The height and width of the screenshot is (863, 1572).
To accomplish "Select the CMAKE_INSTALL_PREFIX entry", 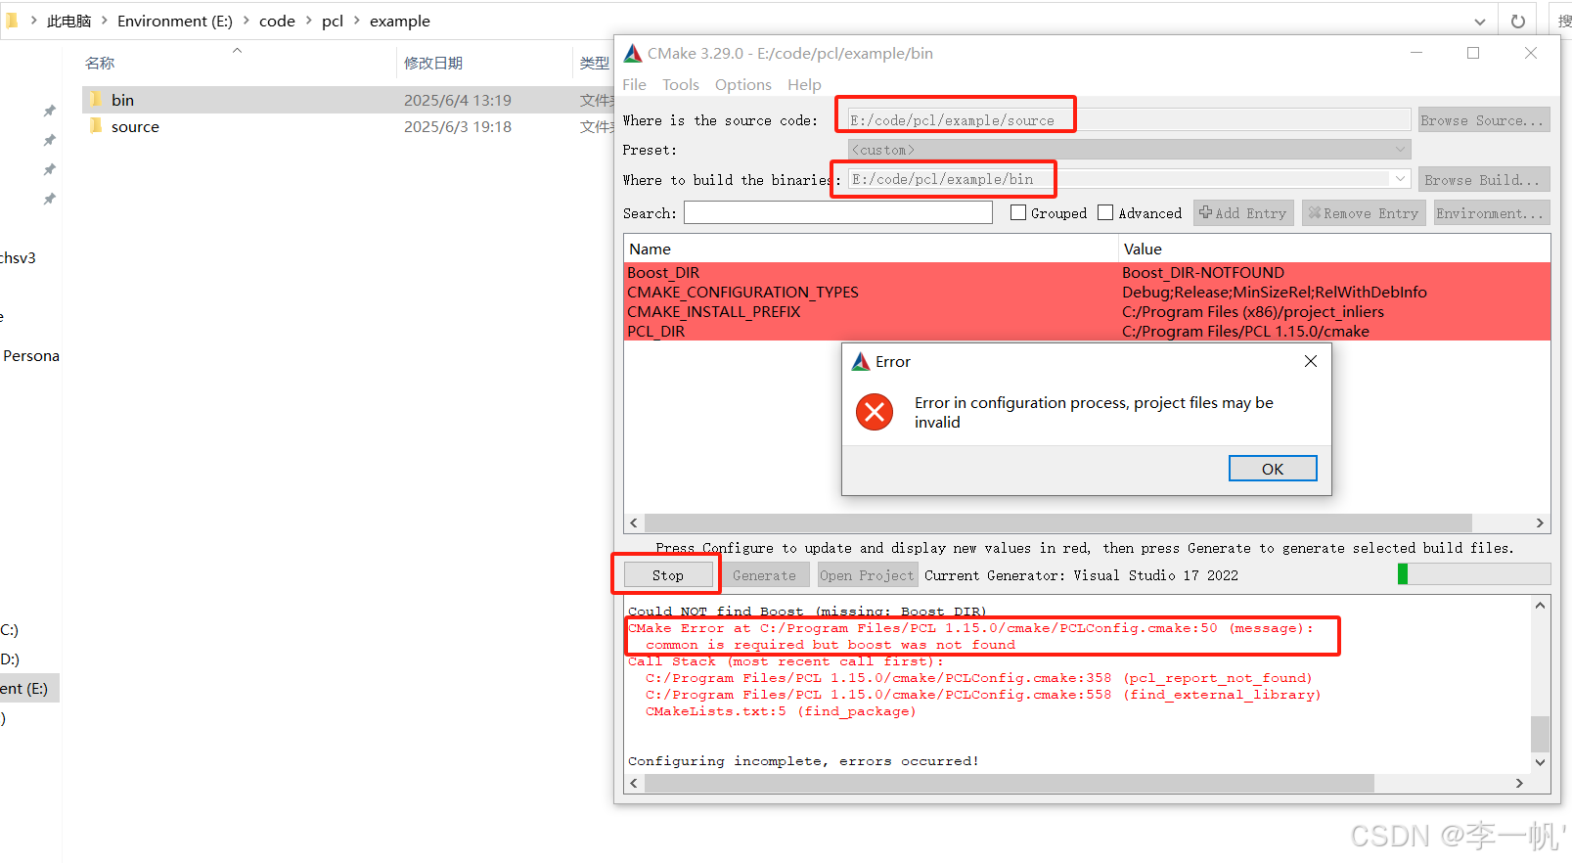I will 713,312.
